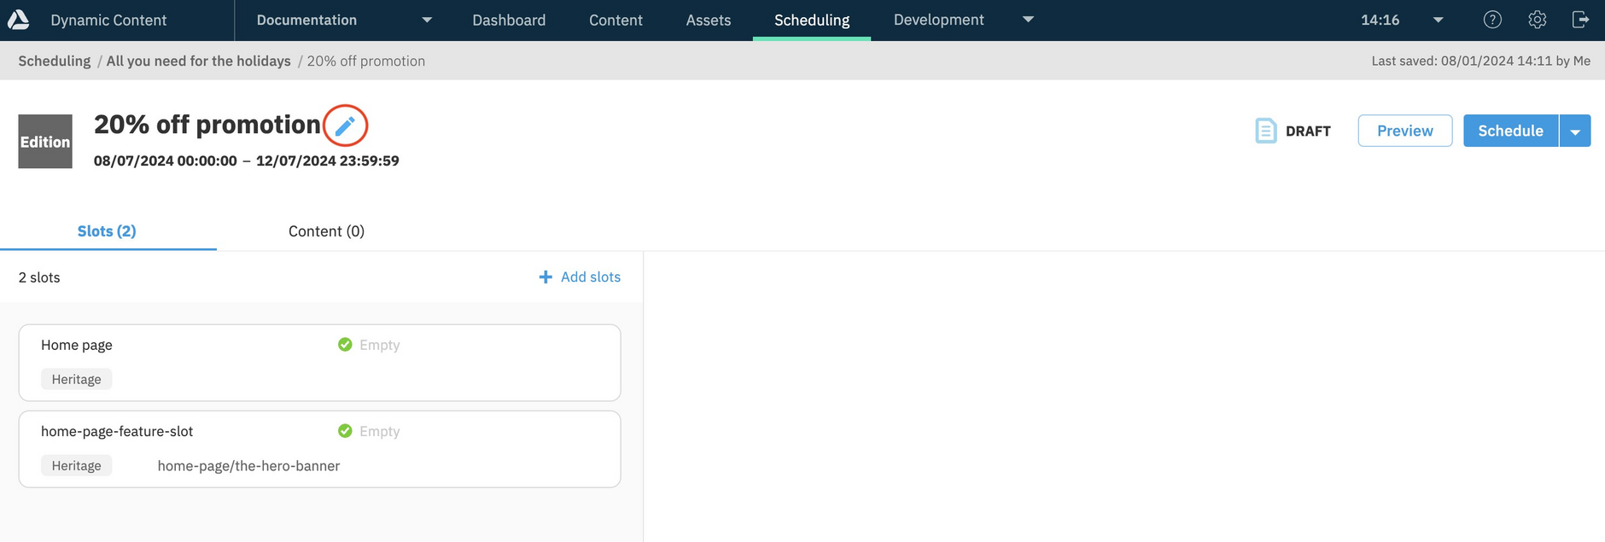Expand the Schedule button dropdown arrow

[x=1575, y=131]
